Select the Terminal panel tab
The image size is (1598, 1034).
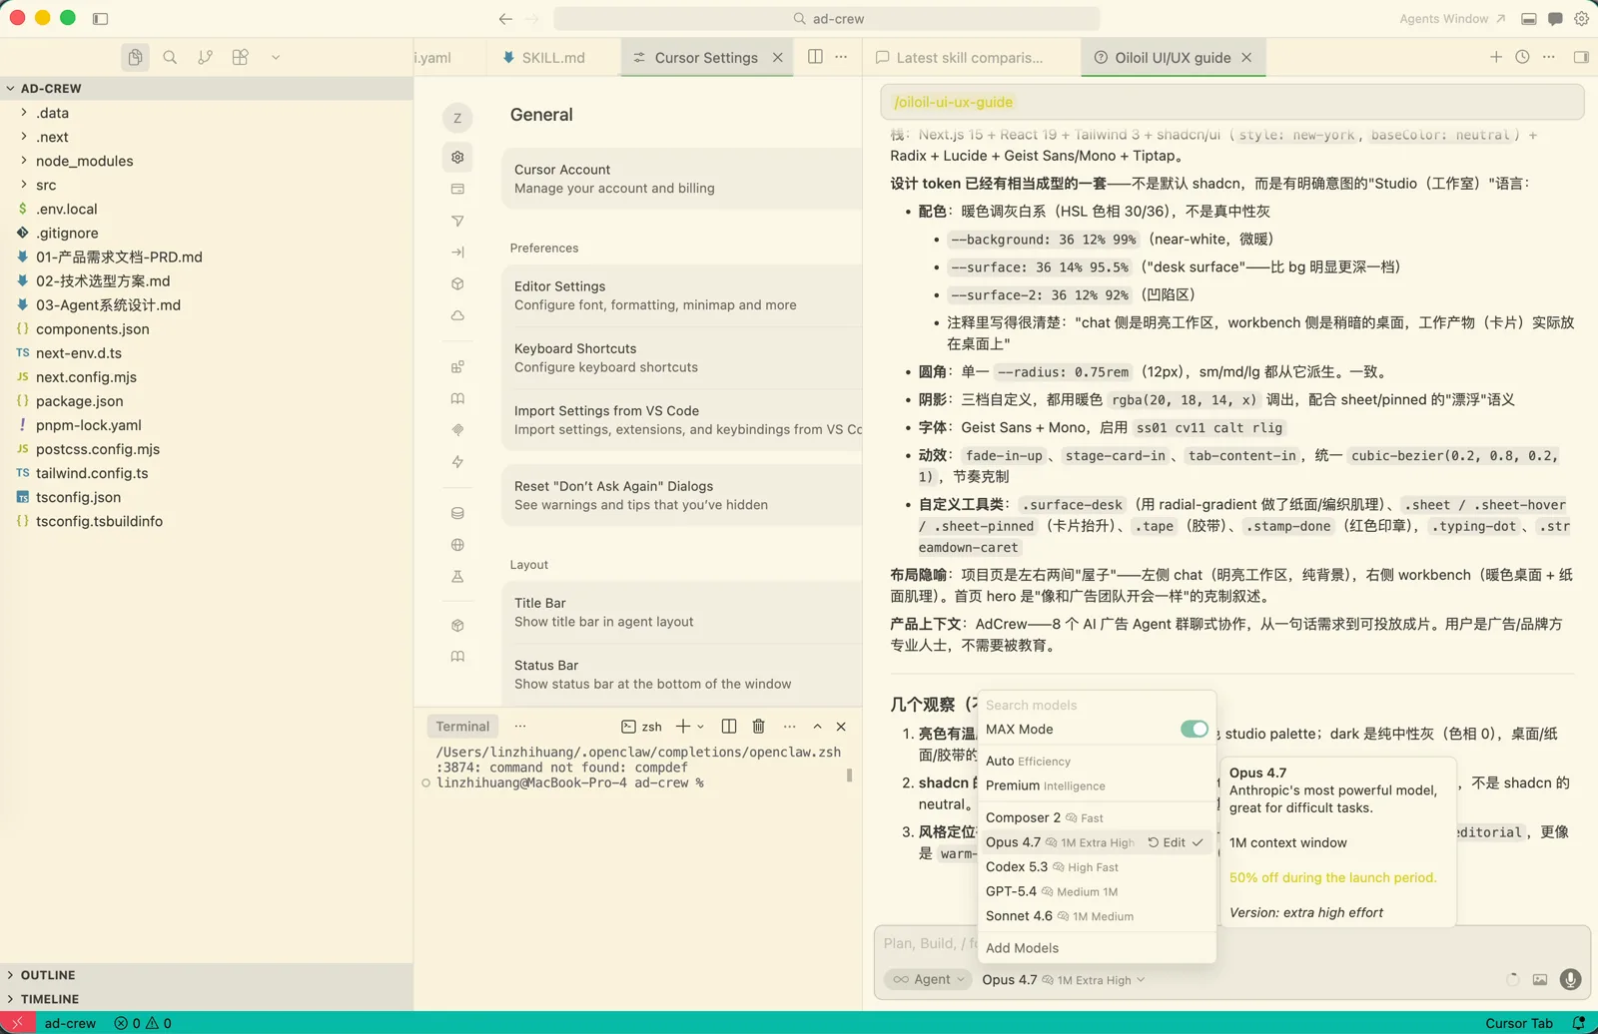point(462,726)
